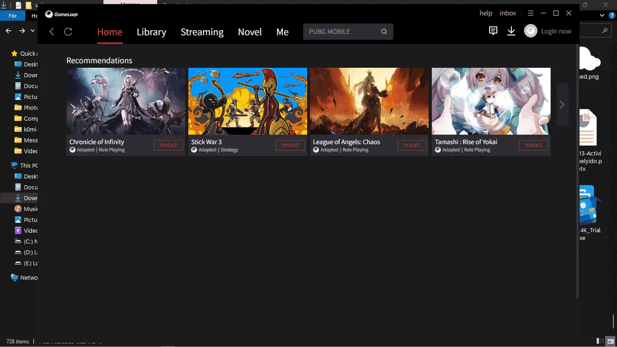The width and height of the screenshot is (617, 347).
Task: Click the New folder icon in Explorer title bar
Action: pos(28,5)
